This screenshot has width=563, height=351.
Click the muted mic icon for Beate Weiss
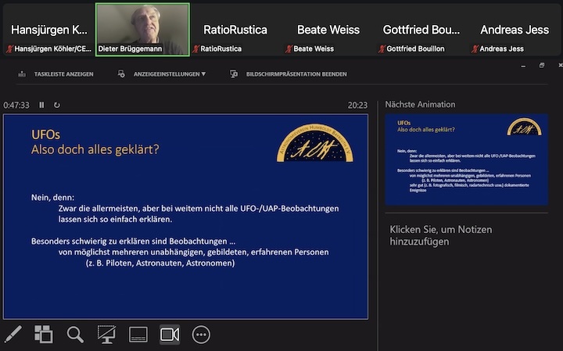[289, 48]
